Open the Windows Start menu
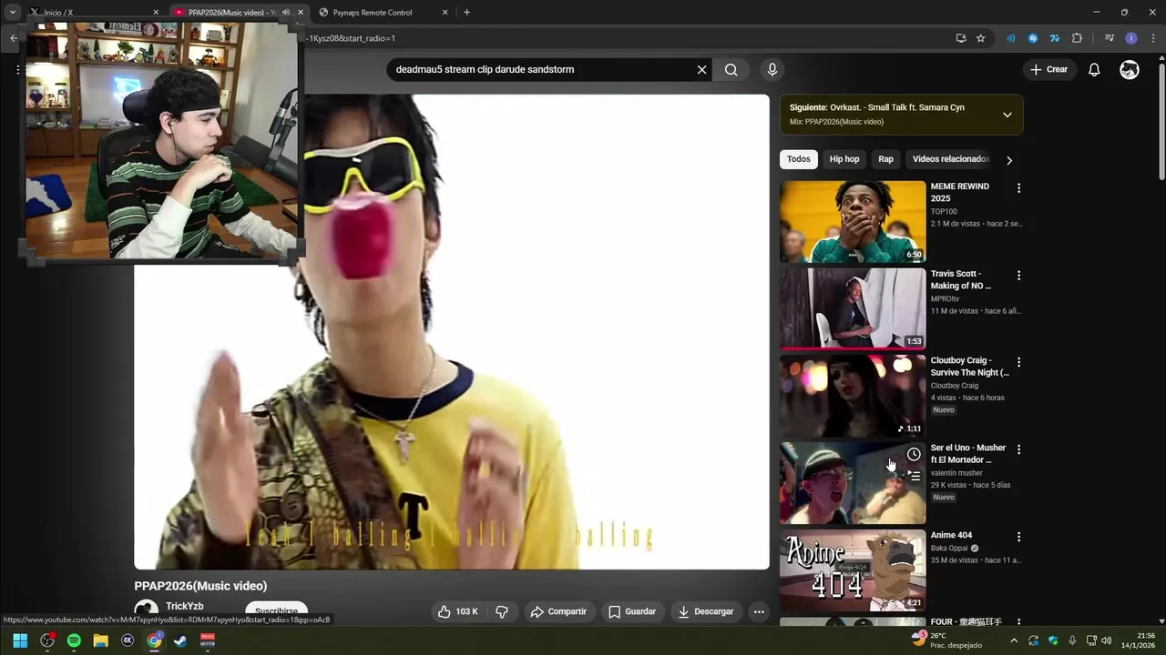This screenshot has width=1166, height=655. [x=20, y=640]
